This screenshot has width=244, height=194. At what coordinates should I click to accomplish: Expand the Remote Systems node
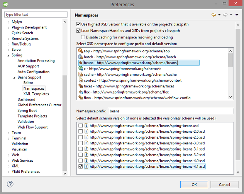pos(8,39)
